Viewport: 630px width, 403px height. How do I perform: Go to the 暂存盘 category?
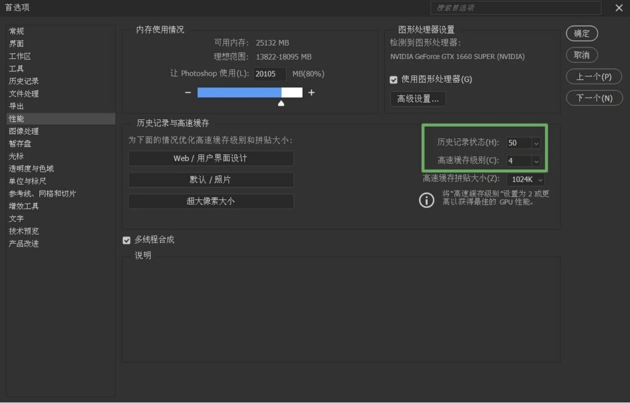point(20,143)
